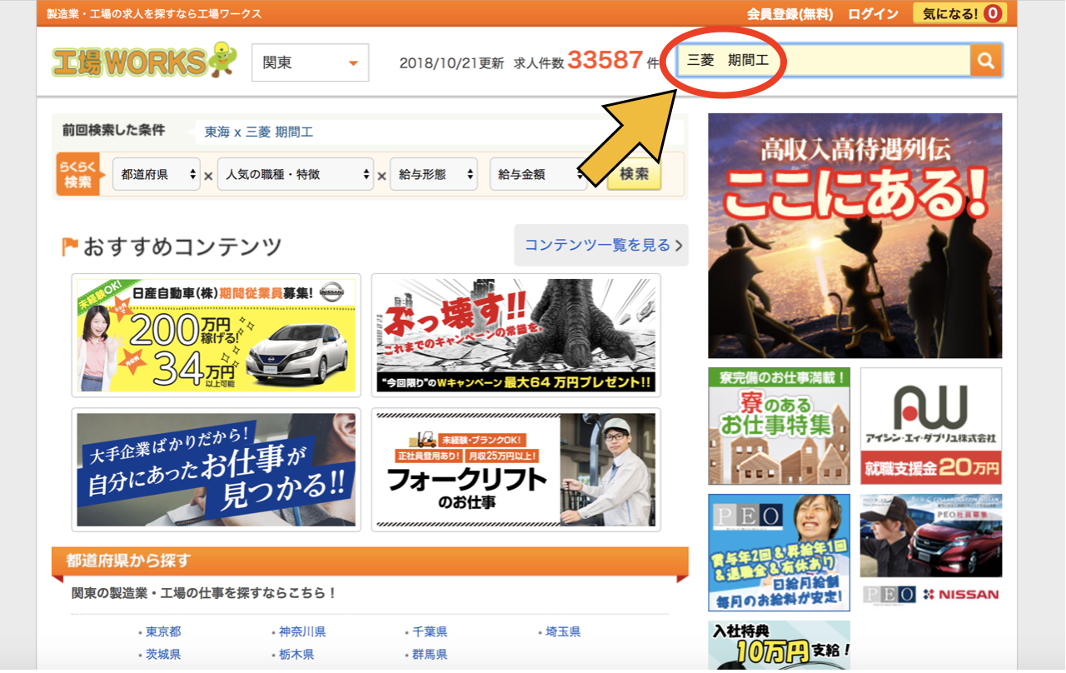This screenshot has width=1066, height=673.
Task: Click the orange flag icon beside おすすめコンテンツ
Action: pos(70,247)
